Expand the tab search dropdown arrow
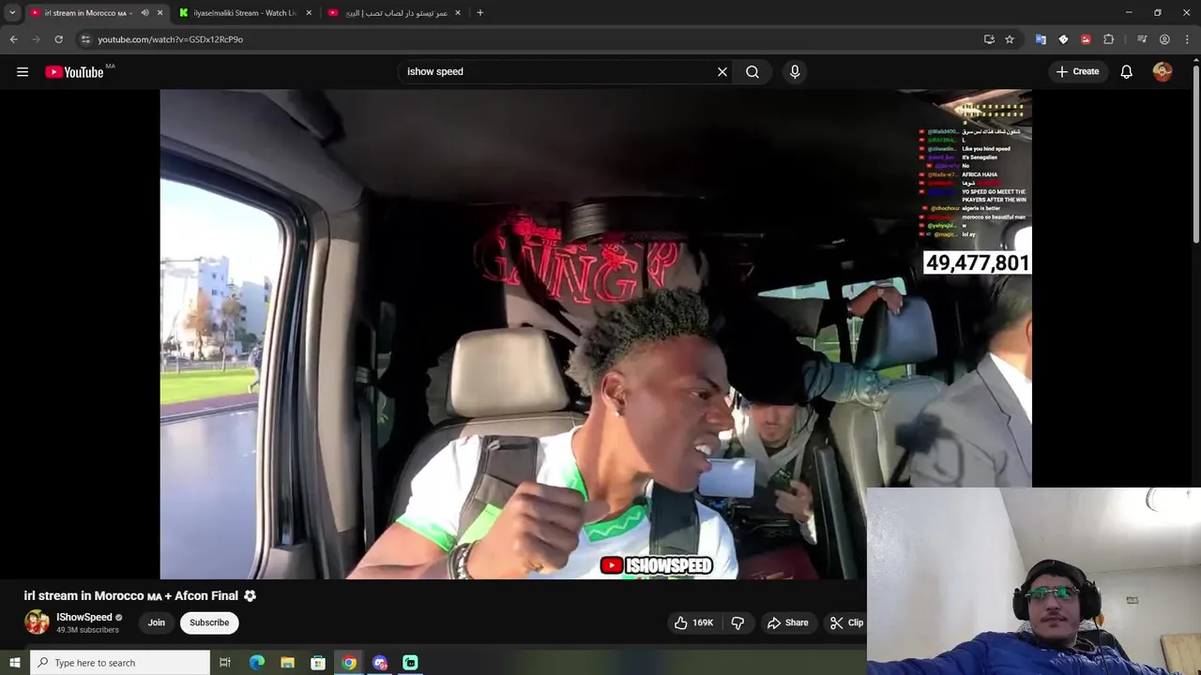 [x=12, y=13]
